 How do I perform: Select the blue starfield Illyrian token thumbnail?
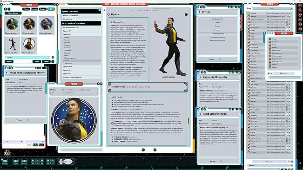(47, 25)
